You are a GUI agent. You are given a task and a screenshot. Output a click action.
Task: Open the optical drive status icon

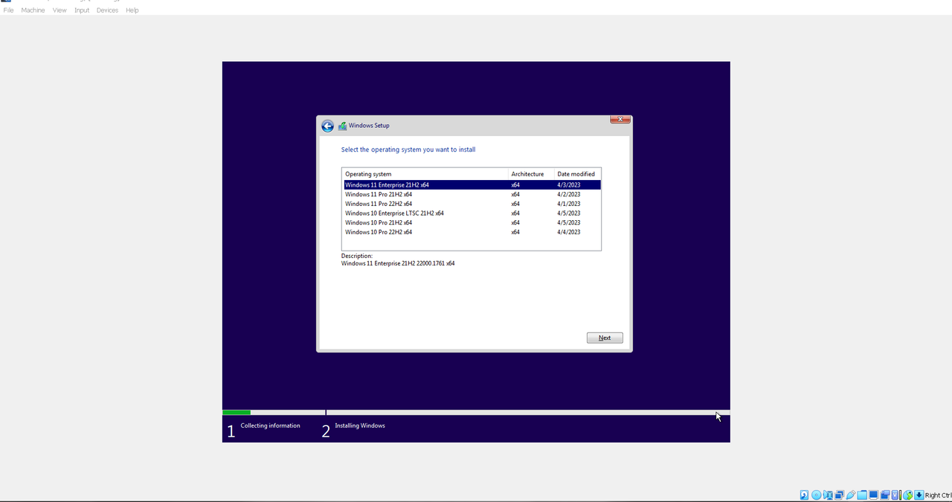tap(816, 495)
